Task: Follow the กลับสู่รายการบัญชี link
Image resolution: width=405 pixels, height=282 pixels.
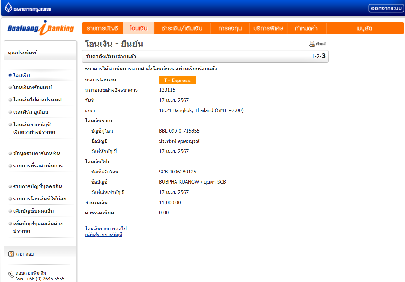Action: click(x=103, y=235)
